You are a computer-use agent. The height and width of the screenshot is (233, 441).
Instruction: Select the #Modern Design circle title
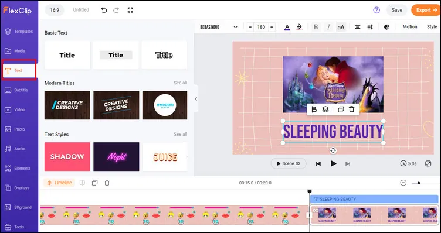click(165, 105)
